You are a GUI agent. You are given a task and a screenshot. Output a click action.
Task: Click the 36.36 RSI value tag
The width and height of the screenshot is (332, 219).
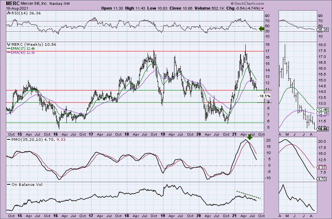click(323, 30)
